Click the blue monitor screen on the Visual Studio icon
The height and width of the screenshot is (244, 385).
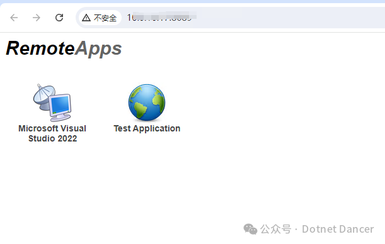click(60, 105)
